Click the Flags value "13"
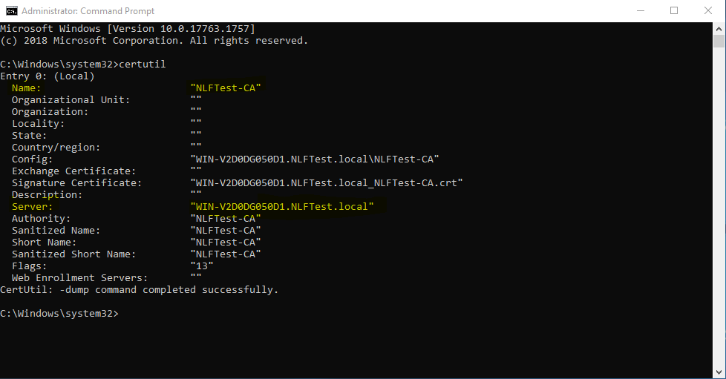726x379 pixels. tap(202, 266)
